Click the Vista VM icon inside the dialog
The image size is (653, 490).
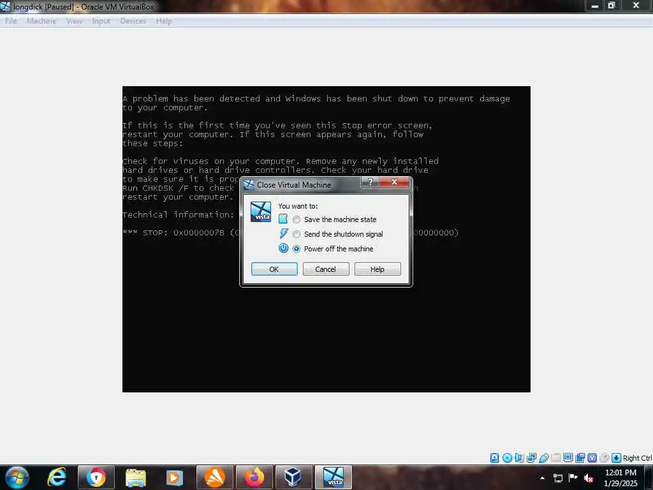point(261,212)
